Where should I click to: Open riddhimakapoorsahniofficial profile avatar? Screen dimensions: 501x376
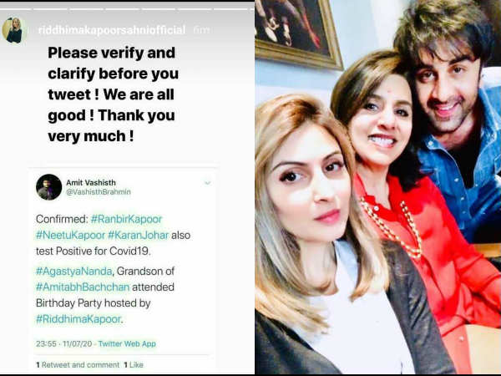[13, 30]
